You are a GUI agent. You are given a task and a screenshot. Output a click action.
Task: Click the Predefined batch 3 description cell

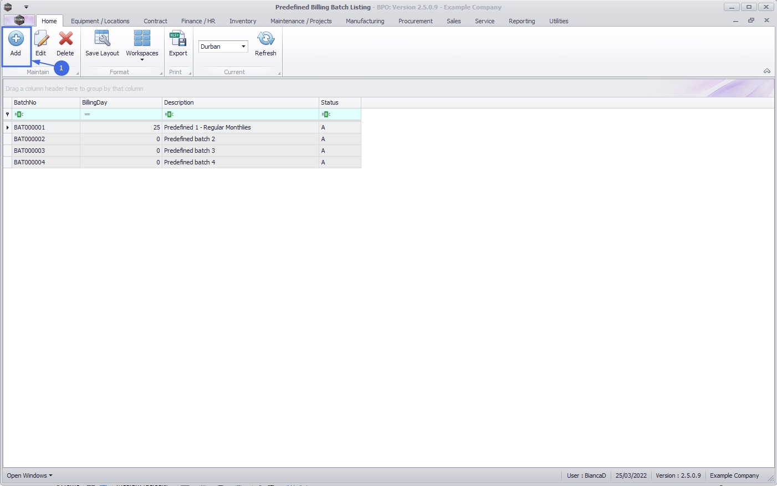click(241, 151)
